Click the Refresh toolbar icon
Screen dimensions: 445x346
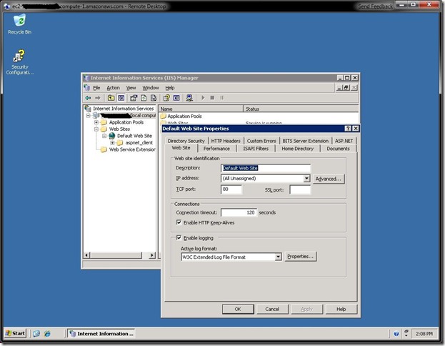[x=144, y=98]
